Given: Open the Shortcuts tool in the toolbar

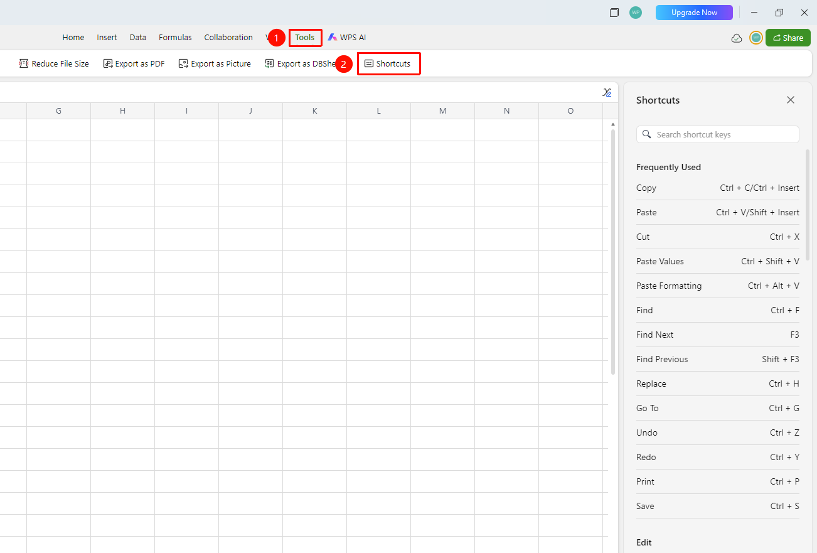Looking at the screenshot, I should click(x=388, y=63).
